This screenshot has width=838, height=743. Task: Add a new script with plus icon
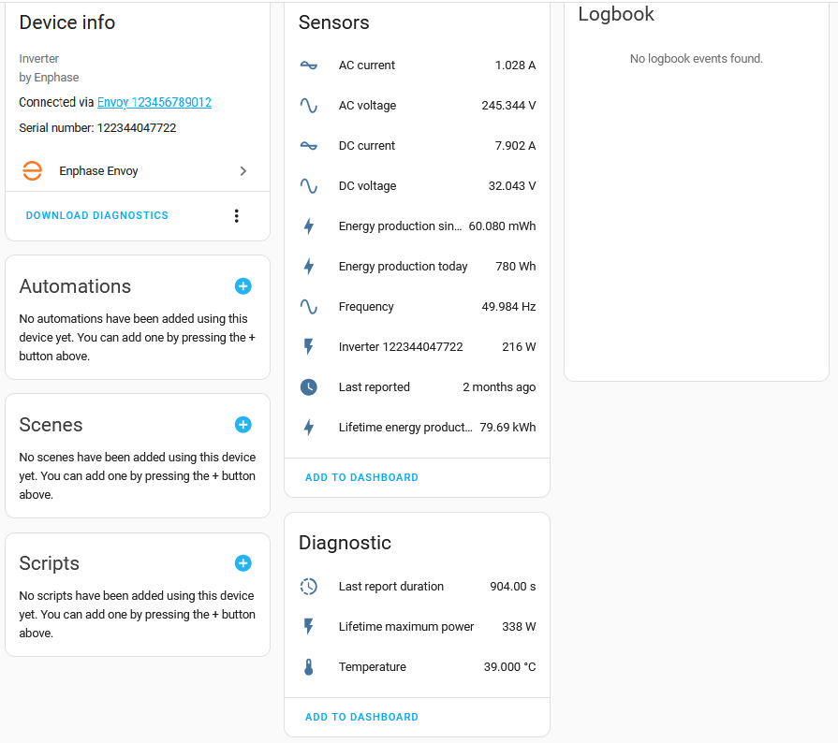(243, 563)
